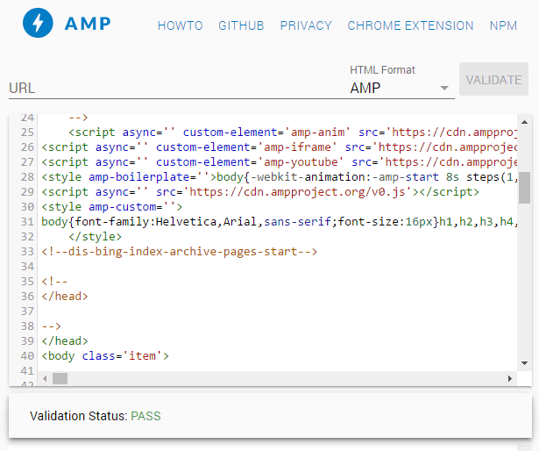Click the amp-anim script line 25
The height and width of the screenshot is (451, 539).
[x=293, y=132]
